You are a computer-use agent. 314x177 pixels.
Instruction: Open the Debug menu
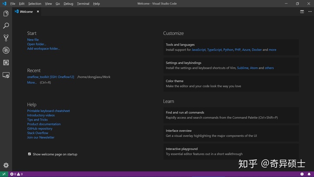pos(68,3)
